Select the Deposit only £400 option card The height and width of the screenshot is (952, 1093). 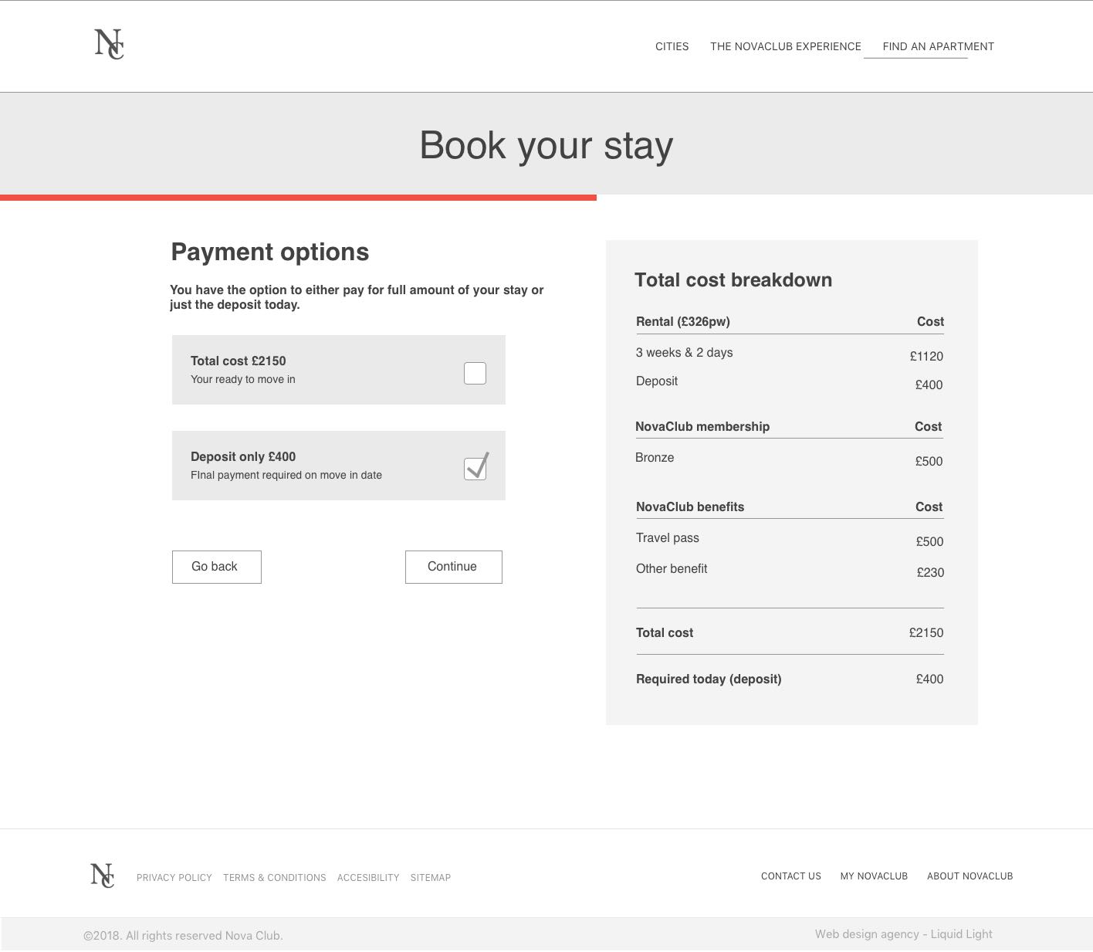pyautogui.click(x=309, y=466)
